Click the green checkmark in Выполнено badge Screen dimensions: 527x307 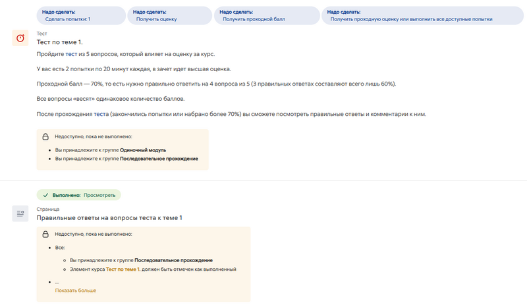45,195
